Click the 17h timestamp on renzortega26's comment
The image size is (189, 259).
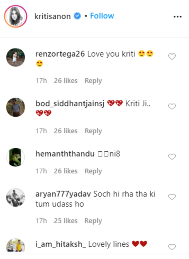click(x=42, y=81)
